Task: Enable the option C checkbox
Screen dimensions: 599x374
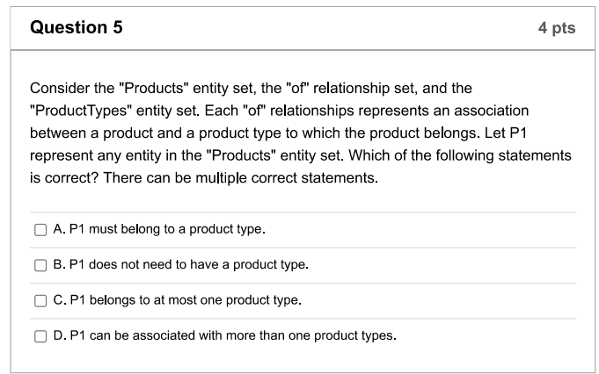Action: (x=40, y=300)
